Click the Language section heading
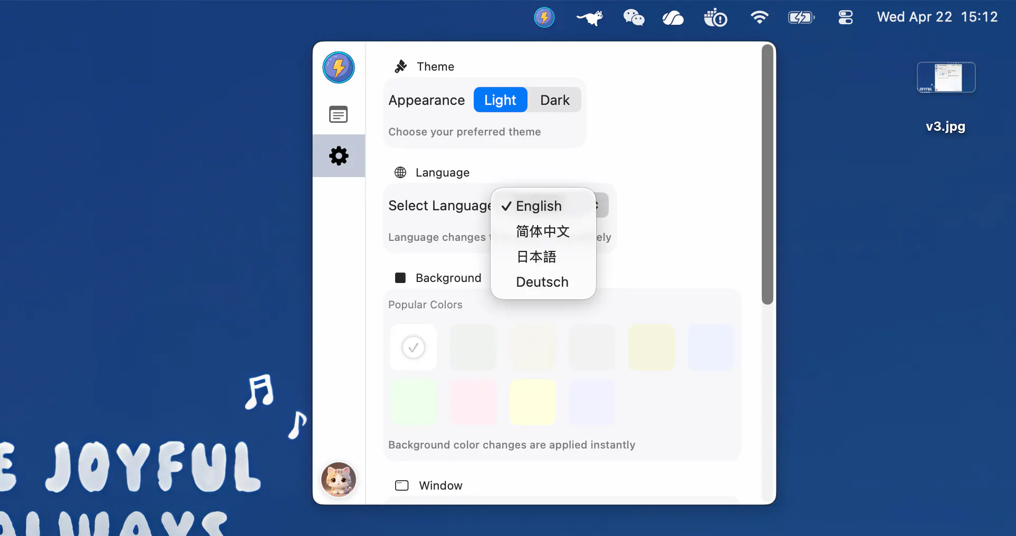 click(x=443, y=172)
